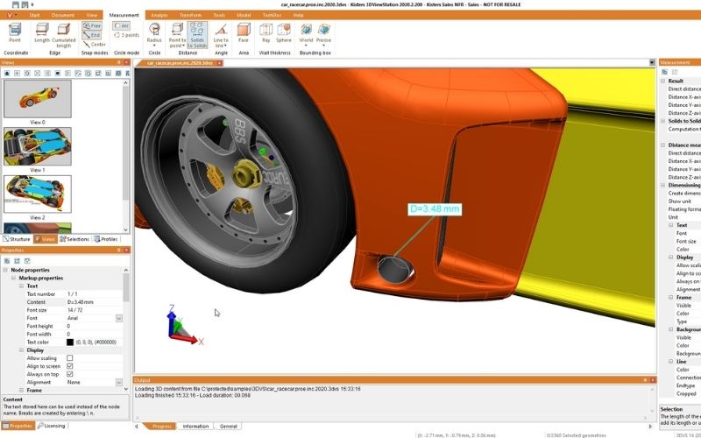Select the View 0 thumbnail
The image size is (701, 438).
(x=38, y=99)
